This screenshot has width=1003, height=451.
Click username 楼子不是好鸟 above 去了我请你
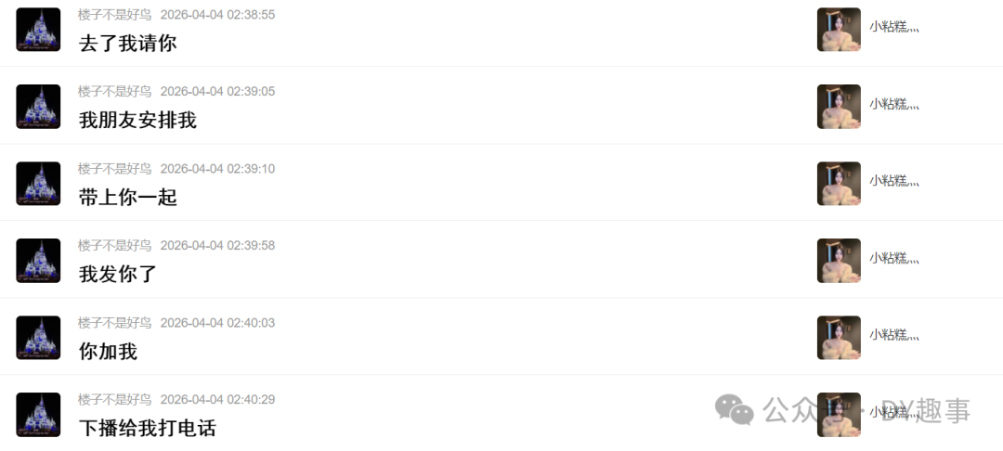(114, 15)
